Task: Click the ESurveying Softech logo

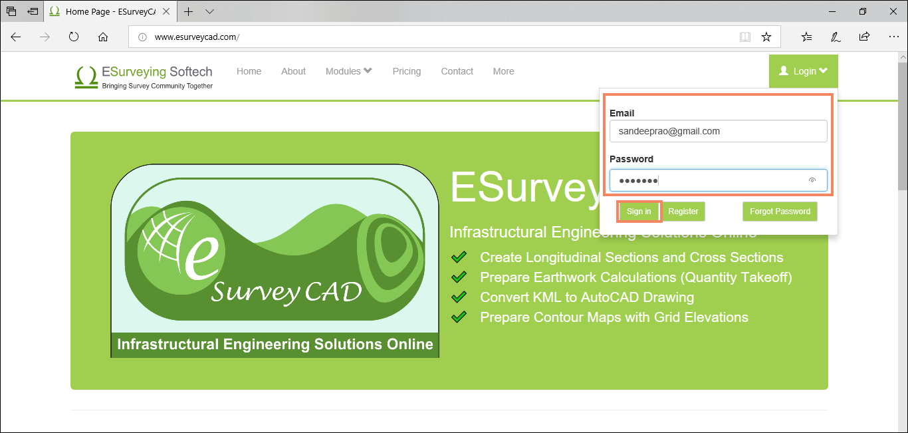Action: coord(144,76)
